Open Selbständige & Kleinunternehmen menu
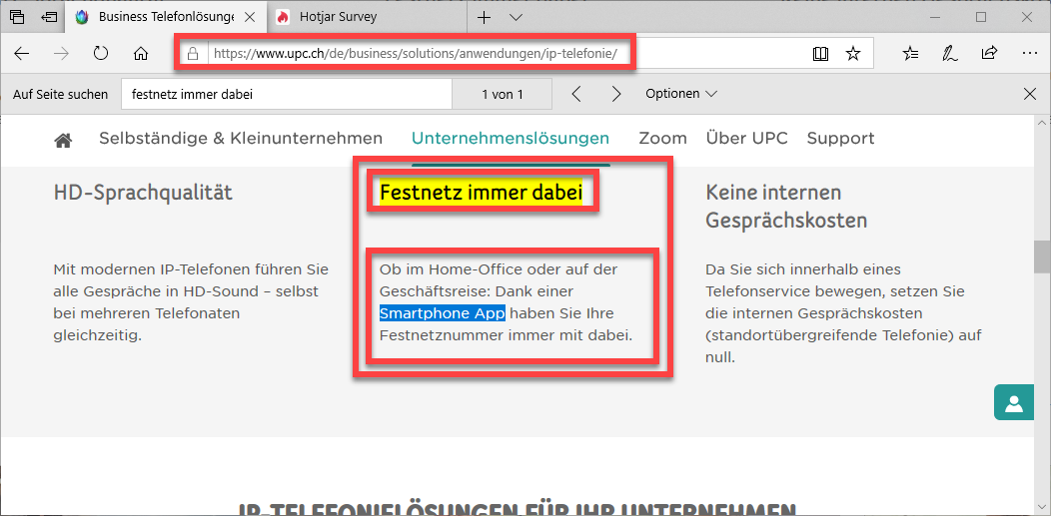Image resolution: width=1051 pixels, height=516 pixels. (241, 139)
